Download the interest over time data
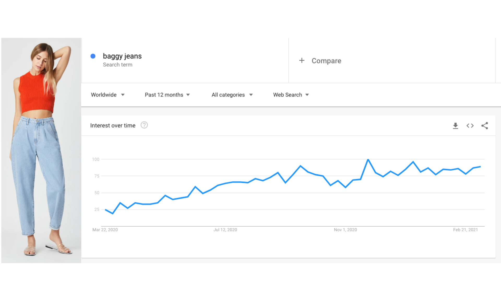 point(455,126)
